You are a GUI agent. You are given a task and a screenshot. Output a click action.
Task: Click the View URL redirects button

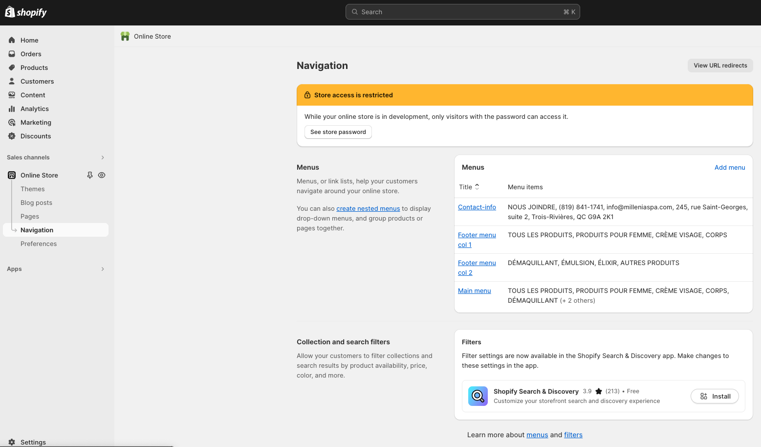point(720,66)
